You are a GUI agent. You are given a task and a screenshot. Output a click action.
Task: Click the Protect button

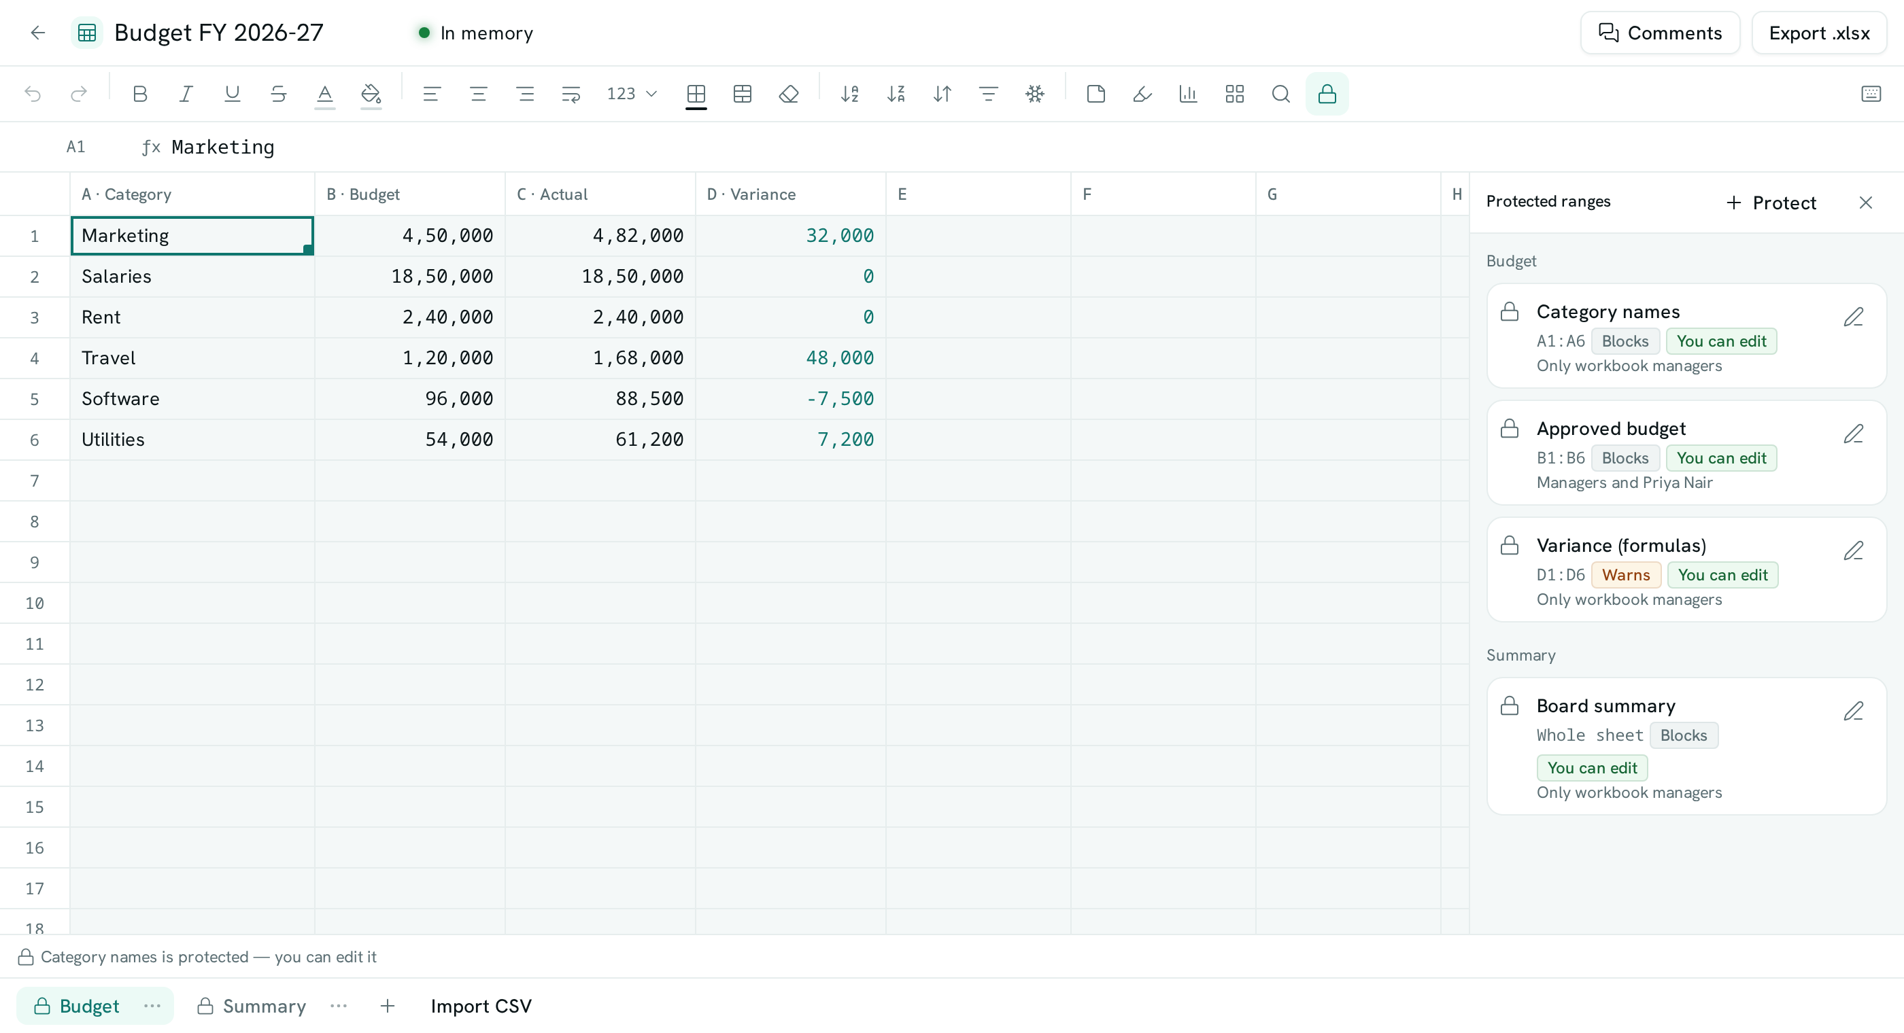pyautogui.click(x=1771, y=203)
